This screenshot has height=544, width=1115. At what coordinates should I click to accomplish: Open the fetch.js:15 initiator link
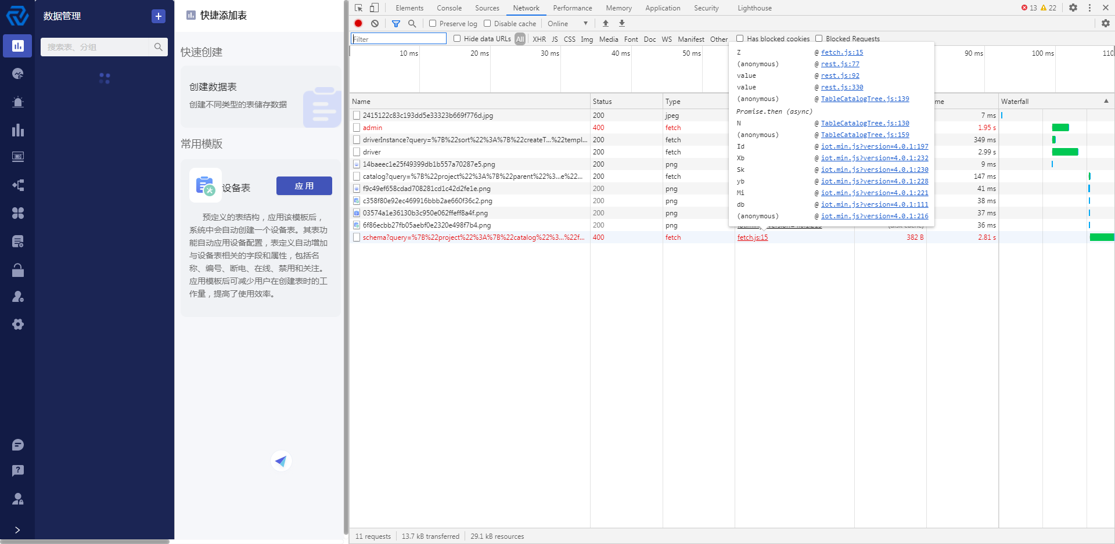pos(753,237)
